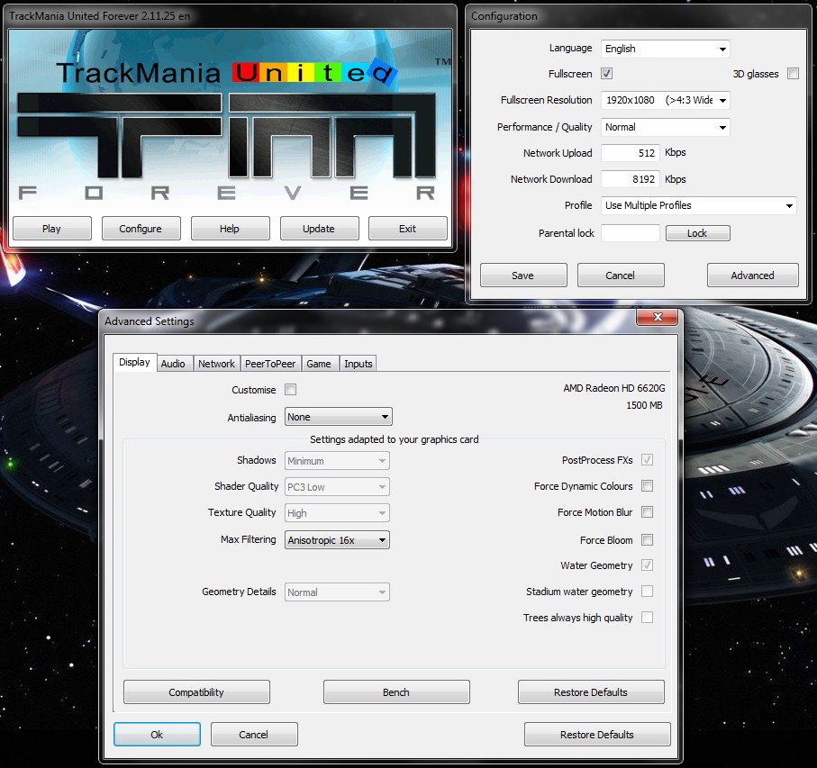This screenshot has width=817, height=768.
Task: Enable Force Dynamic Colours
Action: pyautogui.click(x=647, y=486)
